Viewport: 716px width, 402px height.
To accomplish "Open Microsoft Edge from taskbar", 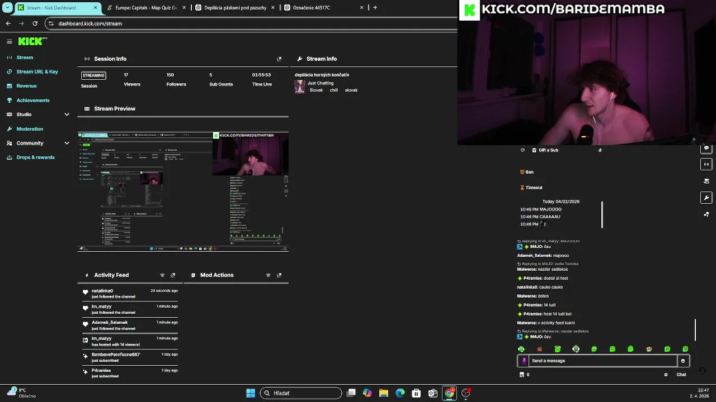I will (400, 393).
